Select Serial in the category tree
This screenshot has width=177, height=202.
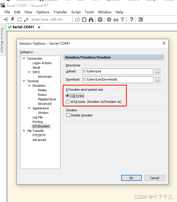[36, 68]
